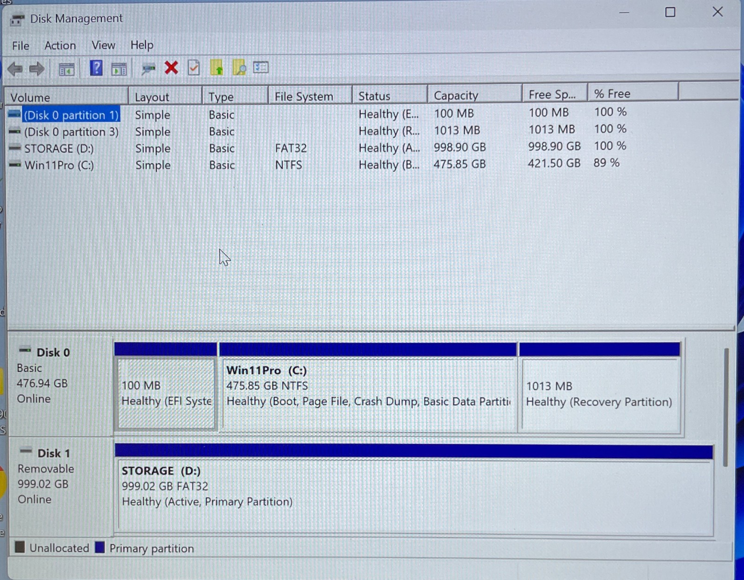The image size is (744, 580).
Task: Click the 89 % free cell
Action: (606, 162)
